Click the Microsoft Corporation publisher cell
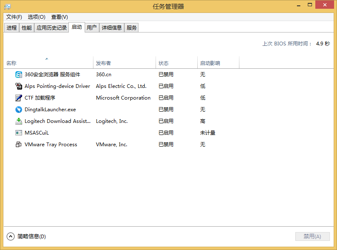 [x=123, y=98]
